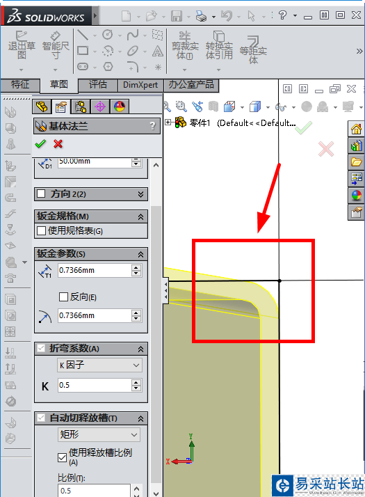The height and width of the screenshot is (497, 365).
Task: Check Use gauge table (使用规格表)
Action: coord(41,230)
